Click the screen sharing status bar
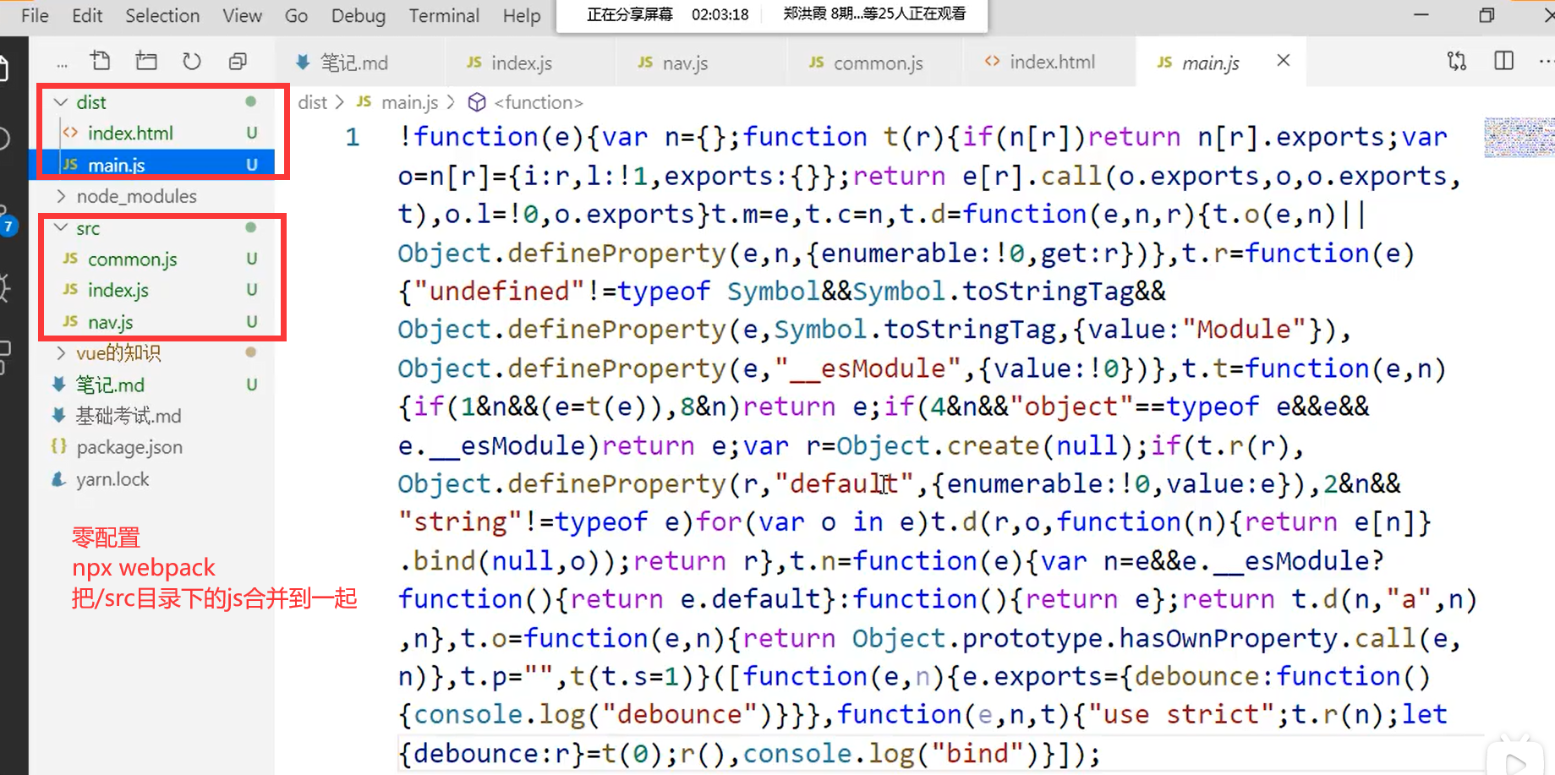 click(772, 15)
